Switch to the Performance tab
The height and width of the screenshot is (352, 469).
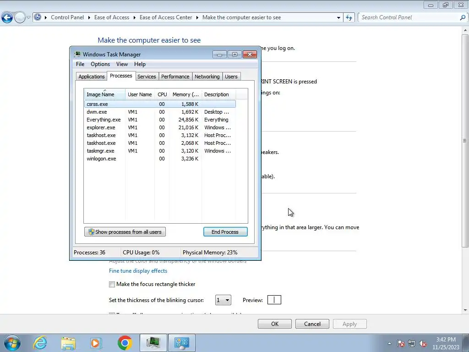click(175, 77)
